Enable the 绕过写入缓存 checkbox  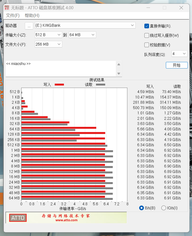(x=147, y=35)
